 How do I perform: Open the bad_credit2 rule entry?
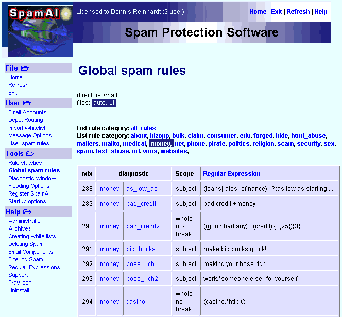143,226
